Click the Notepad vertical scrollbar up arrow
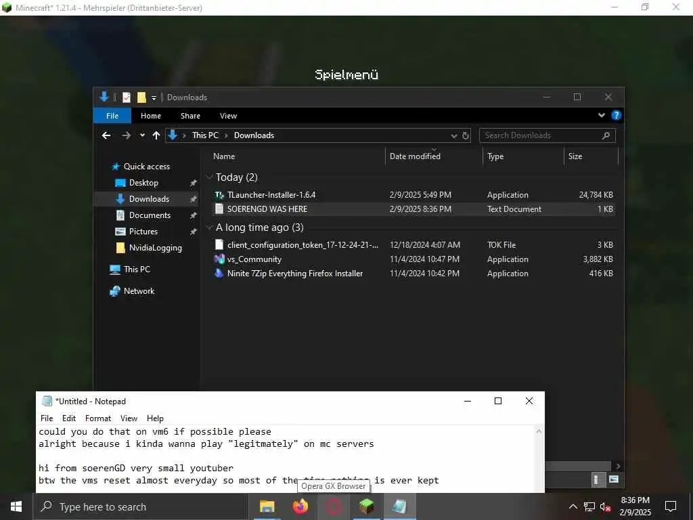Image resolution: width=693 pixels, height=520 pixels. click(538, 431)
